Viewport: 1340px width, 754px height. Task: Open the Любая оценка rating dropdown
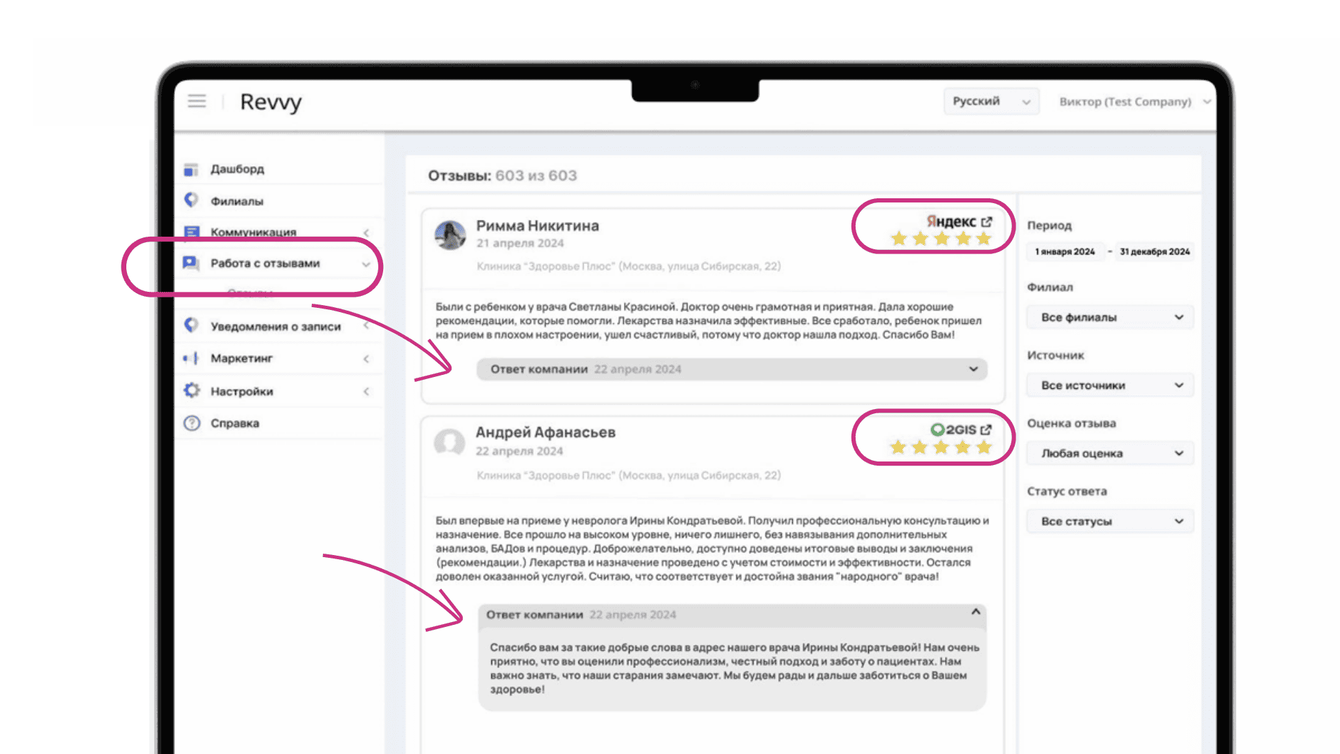[1110, 453]
